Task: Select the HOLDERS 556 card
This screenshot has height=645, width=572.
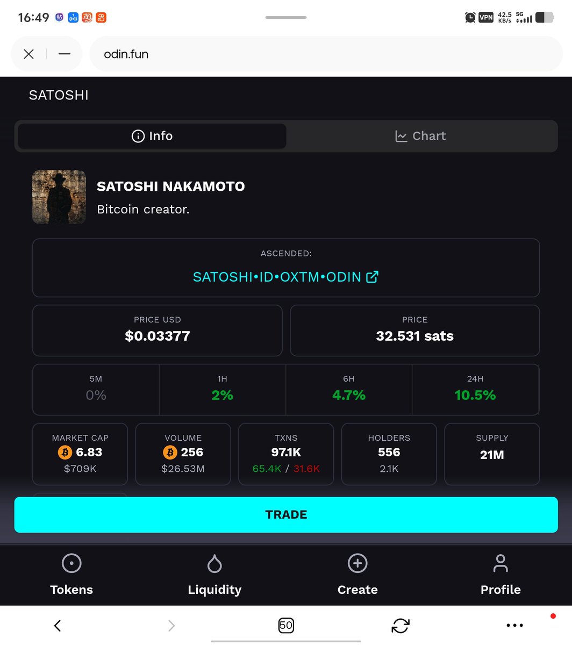Action: tap(389, 454)
